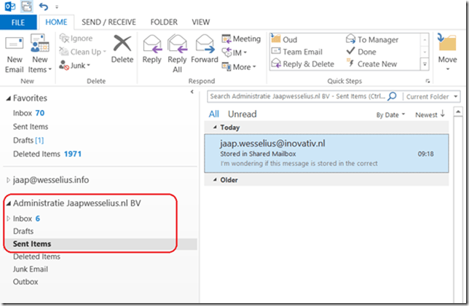Click the Reply icon
The image size is (469, 306).
tap(152, 45)
